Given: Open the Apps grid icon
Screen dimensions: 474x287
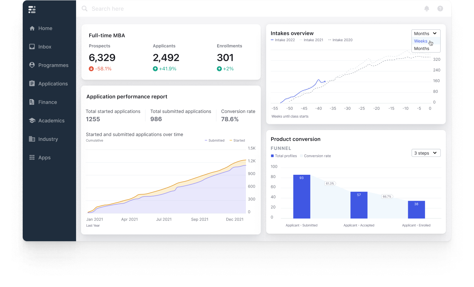Looking at the screenshot, I should pos(32,158).
